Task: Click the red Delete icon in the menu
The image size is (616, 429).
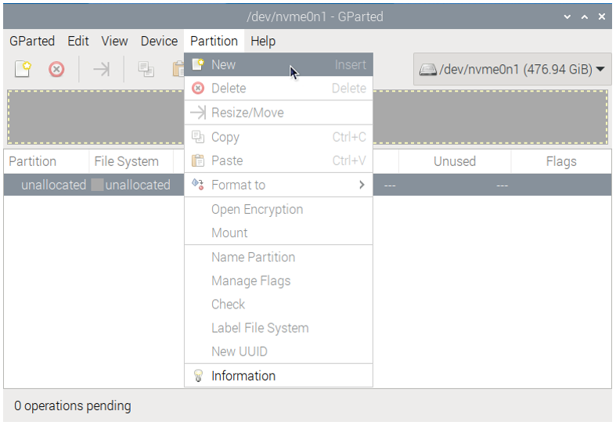Action: [198, 88]
